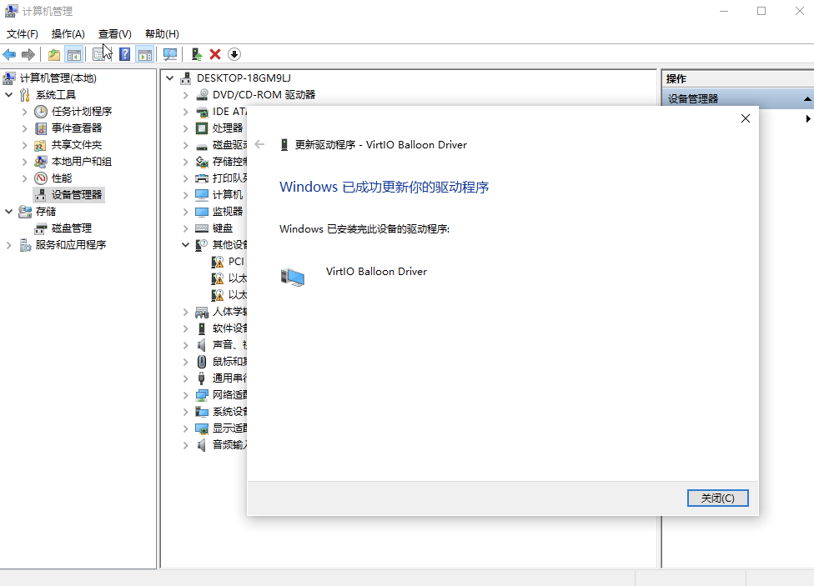The width and height of the screenshot is (814, 586).
Task: Select 任务计划程序 in the console tree
Action: [81, 112]
